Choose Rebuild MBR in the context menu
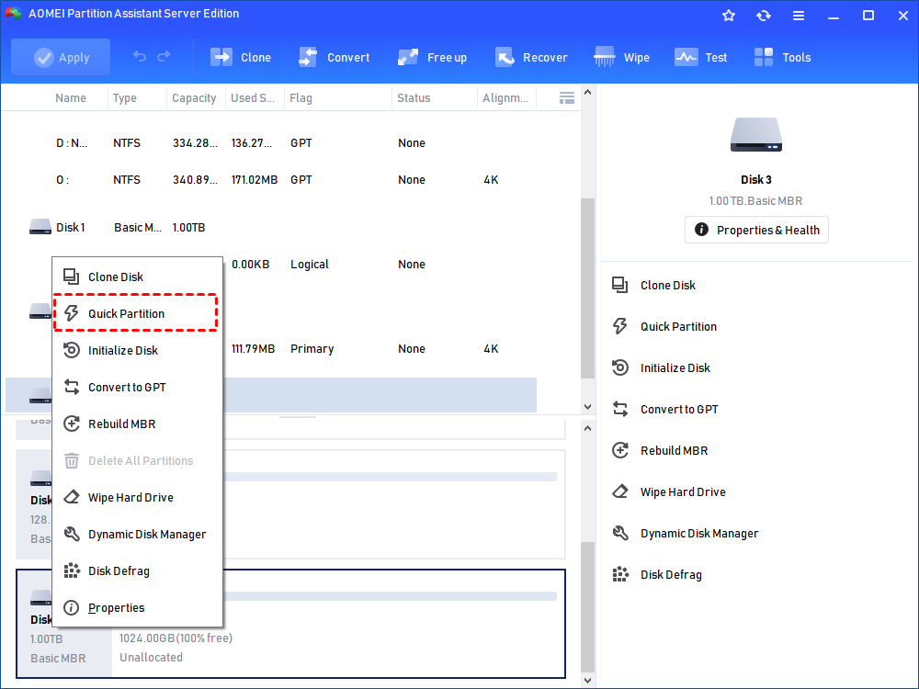 (x=137, y=424)
